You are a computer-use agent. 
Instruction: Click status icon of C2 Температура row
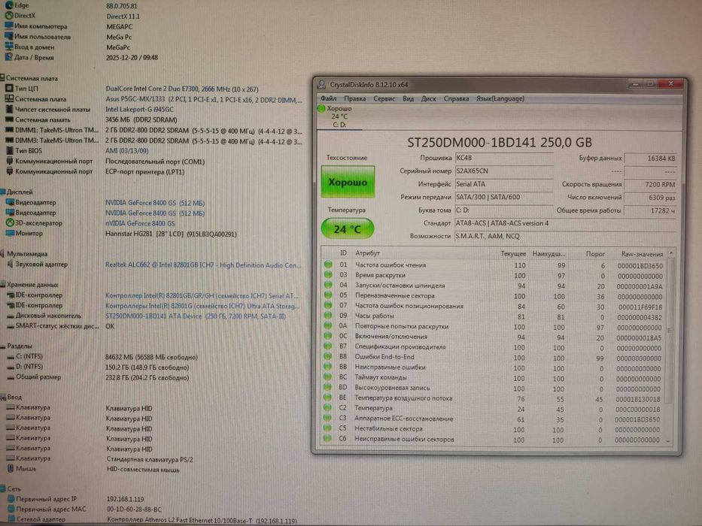click(x=328, y=408)
